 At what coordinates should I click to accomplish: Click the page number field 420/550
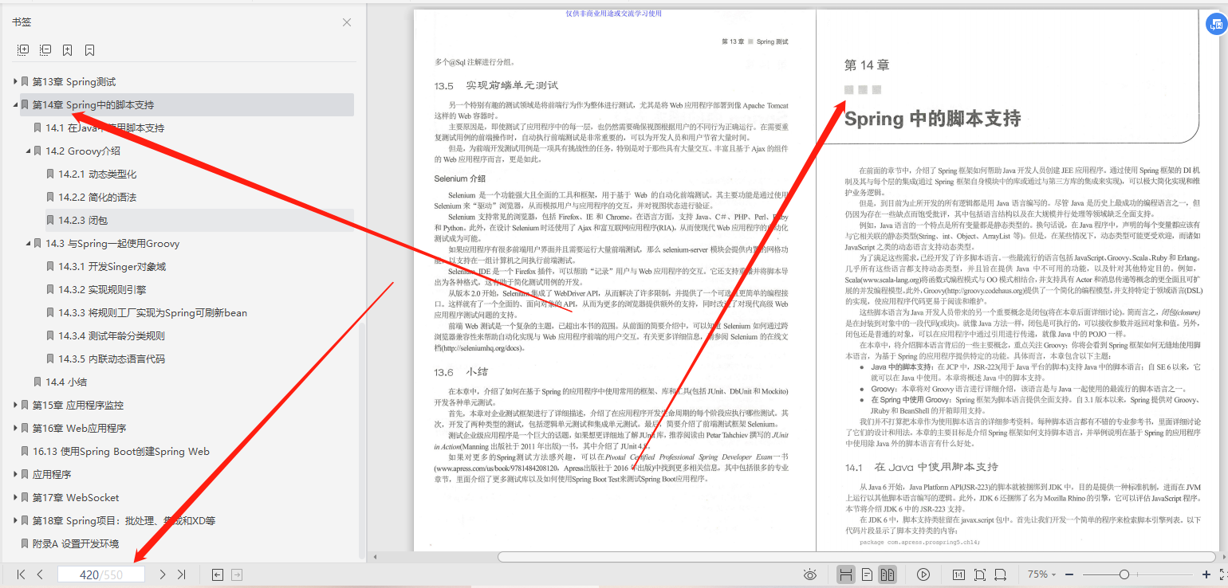[100, 574]
